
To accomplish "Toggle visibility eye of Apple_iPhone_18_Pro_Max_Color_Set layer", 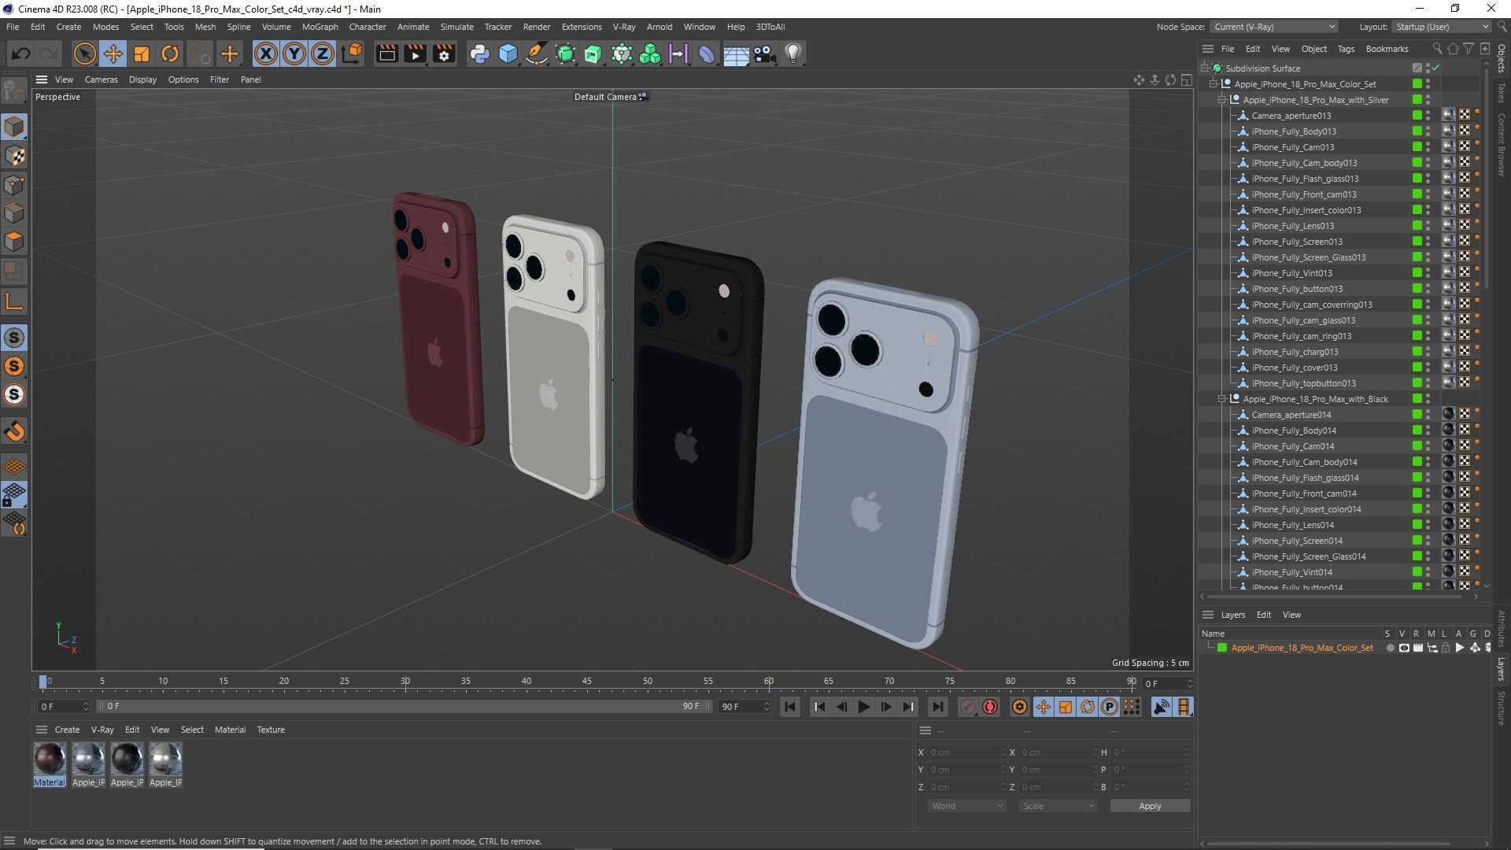I will [x=1404, y=648].
